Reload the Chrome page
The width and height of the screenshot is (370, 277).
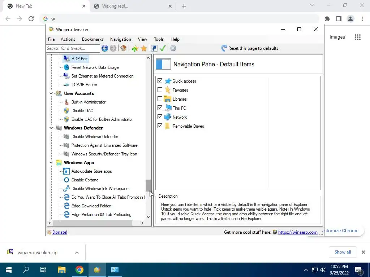tap(31, 19)
